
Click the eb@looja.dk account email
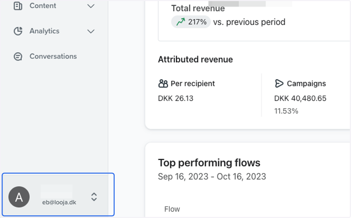(59, 202)
